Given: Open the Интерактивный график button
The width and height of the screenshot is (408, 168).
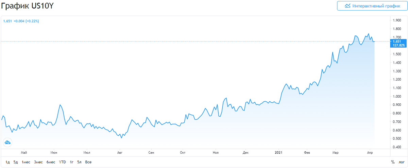Looking at the screenshot, I should point(372,6).
